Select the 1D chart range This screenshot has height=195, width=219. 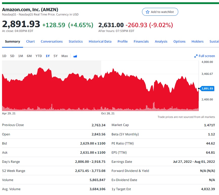[4, 56]
